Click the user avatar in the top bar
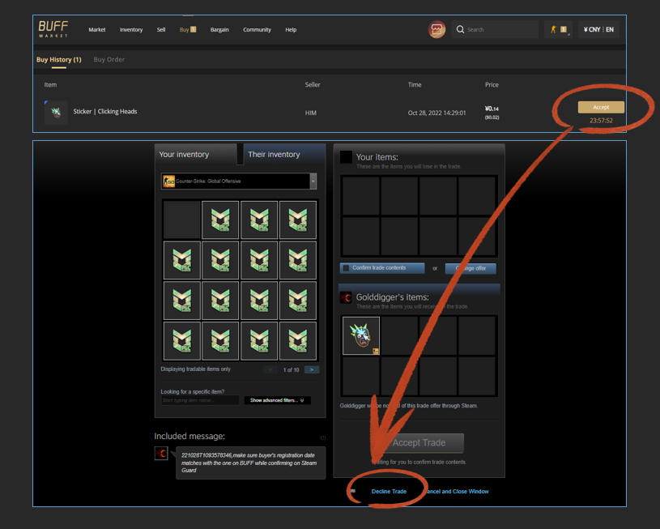Image resolution: width=660 pixels, height=529 pixels. 436,29
